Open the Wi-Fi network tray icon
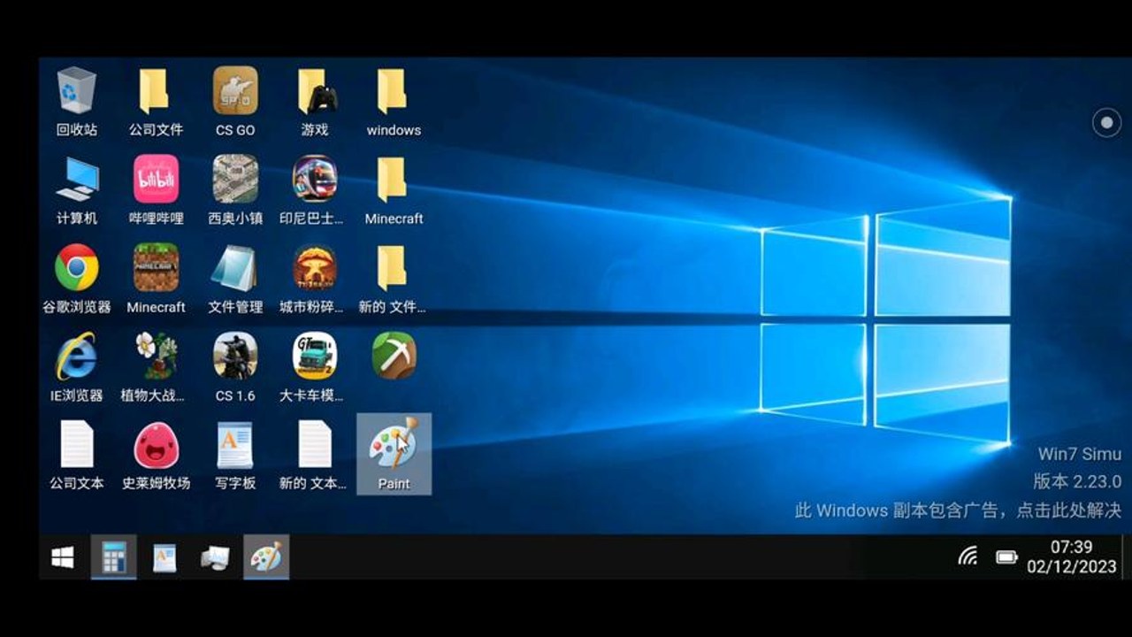Screen dimensions: 1132x637 click(969, 556)
